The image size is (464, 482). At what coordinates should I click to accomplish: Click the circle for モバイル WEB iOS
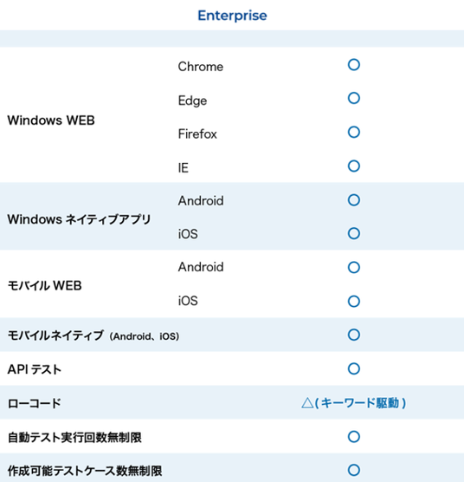click(x=354, y=302)
